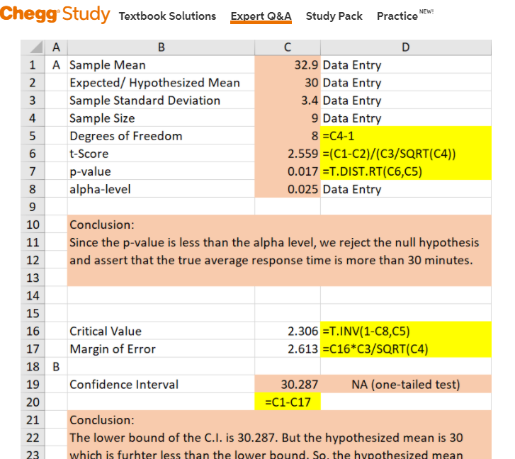
Task: Click the value 8 in column C
Action: [x=288, y=135]
